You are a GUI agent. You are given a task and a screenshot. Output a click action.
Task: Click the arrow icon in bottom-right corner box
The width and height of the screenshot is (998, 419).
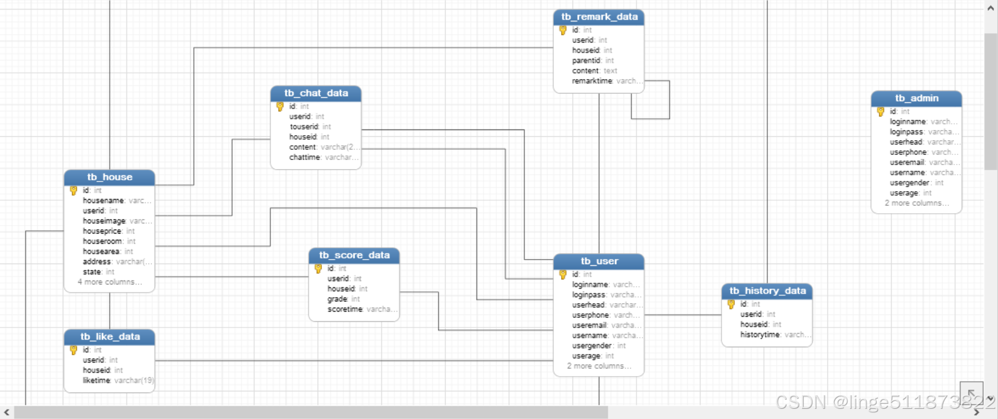tap(971, 393)
